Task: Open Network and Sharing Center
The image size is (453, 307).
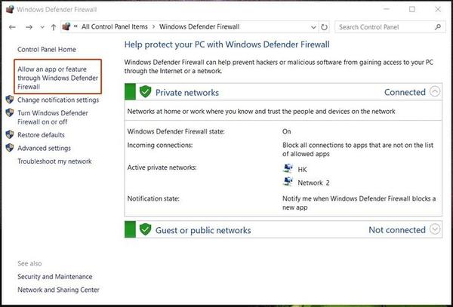Action: pos(58,290)
